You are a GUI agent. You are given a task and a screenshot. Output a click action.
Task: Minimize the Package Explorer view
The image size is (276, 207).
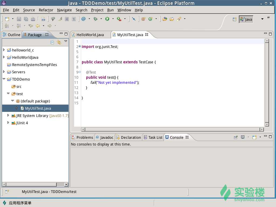(x=61, y=33)
